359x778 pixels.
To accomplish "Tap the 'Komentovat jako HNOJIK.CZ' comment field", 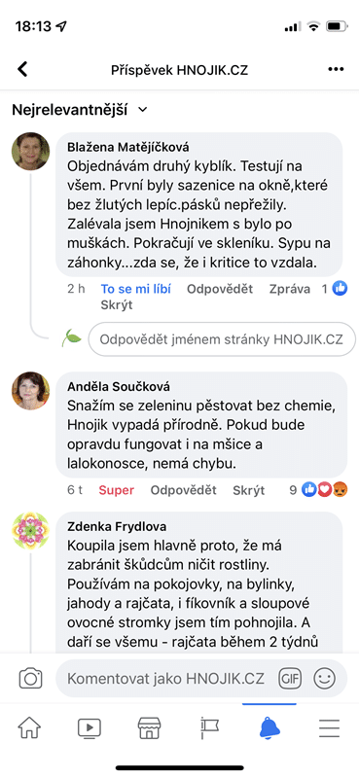I will (x=165, y=678).
